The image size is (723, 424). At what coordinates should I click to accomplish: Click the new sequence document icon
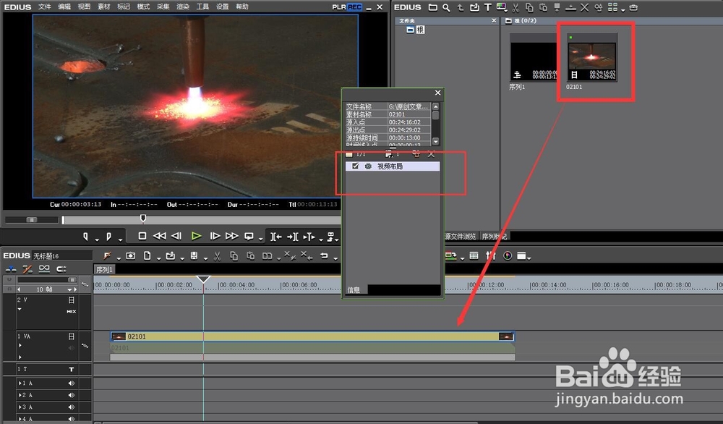147,255
